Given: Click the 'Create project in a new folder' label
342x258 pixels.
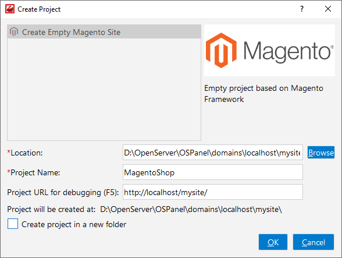Looking at the screenshot, I should click(74, 224).
